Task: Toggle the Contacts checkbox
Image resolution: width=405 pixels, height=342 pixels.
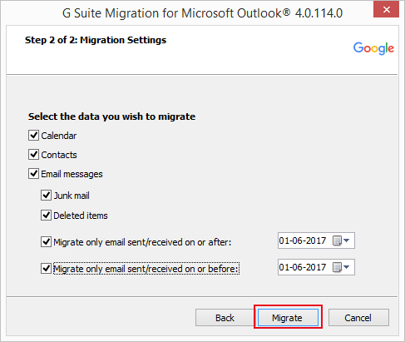Action: 33,155
